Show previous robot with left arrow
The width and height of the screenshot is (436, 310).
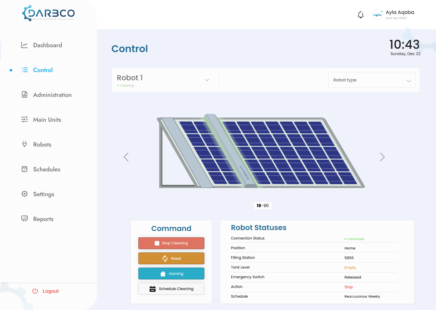(126, 157)
